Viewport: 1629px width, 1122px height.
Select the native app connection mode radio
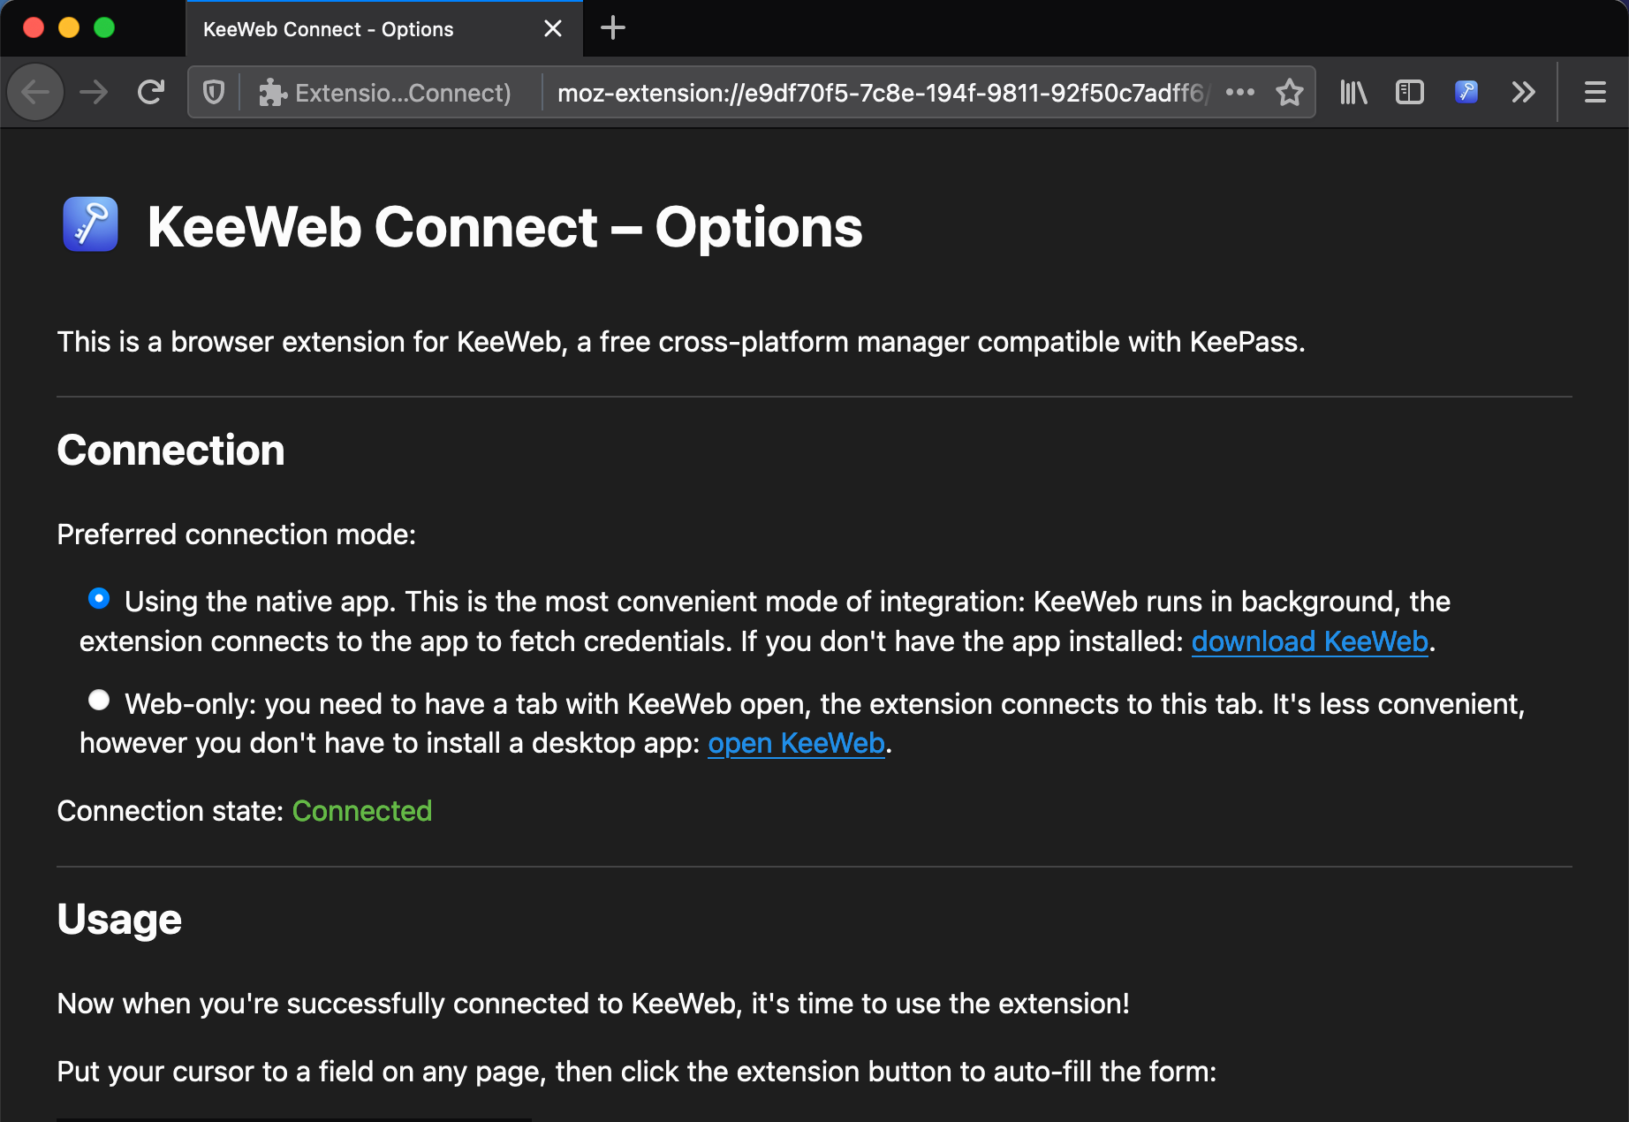click(x=99, y=599)
